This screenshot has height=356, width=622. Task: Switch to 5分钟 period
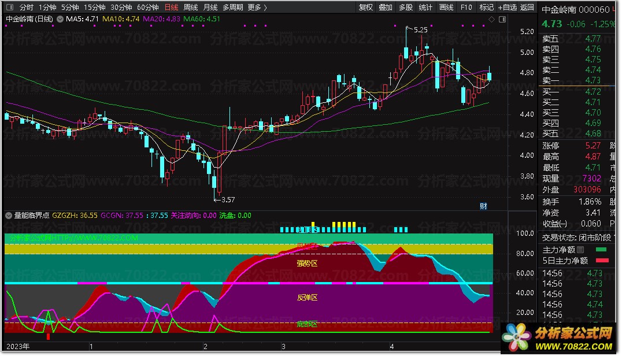tap(70, 7)
